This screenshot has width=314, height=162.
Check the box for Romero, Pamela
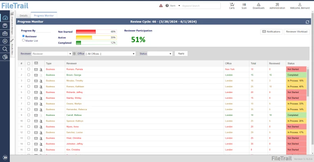29,69
